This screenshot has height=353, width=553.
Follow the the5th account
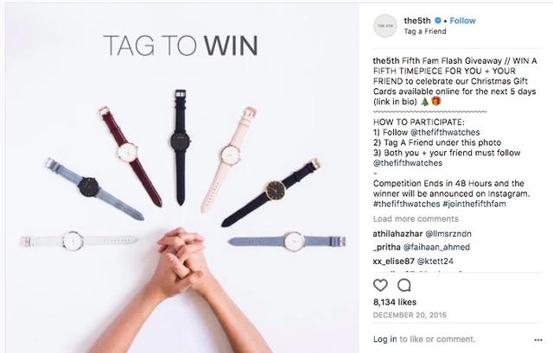(x=463, y=21)
